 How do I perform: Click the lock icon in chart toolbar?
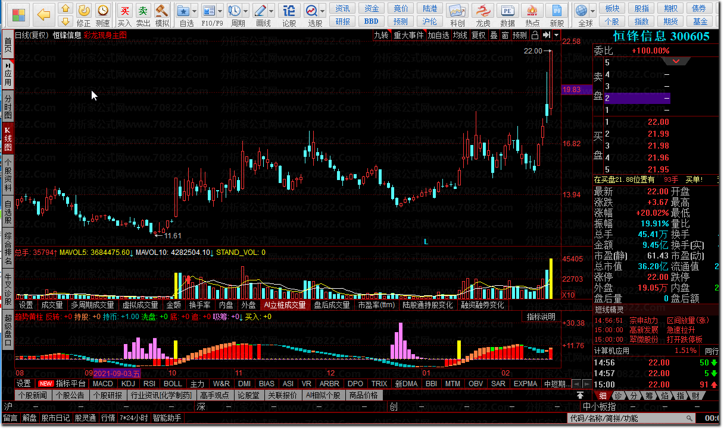[x=535, y=35]
